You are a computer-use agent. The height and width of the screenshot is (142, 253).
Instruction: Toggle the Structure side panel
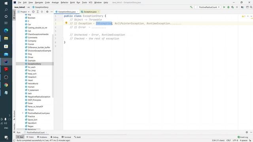[x=14, y=115]
